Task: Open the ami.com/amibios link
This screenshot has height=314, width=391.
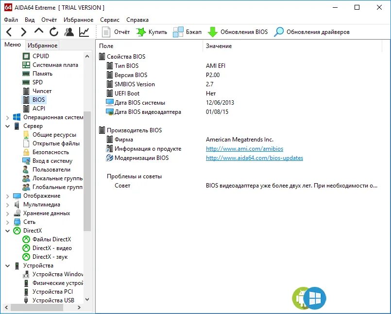Action: click(x=244, y=149)
